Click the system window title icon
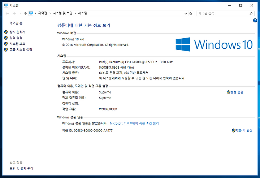The width and height of the screenshot is (260, 178). (x=6, y=5)
